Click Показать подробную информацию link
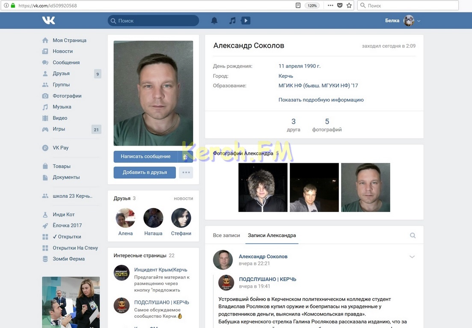 pyautogui.click(x=321, y=100)
